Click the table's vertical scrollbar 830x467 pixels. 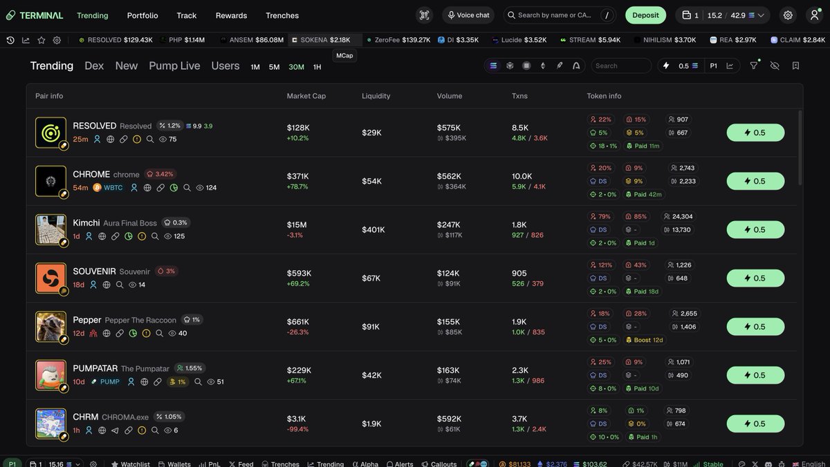click(x=800, y=147)
